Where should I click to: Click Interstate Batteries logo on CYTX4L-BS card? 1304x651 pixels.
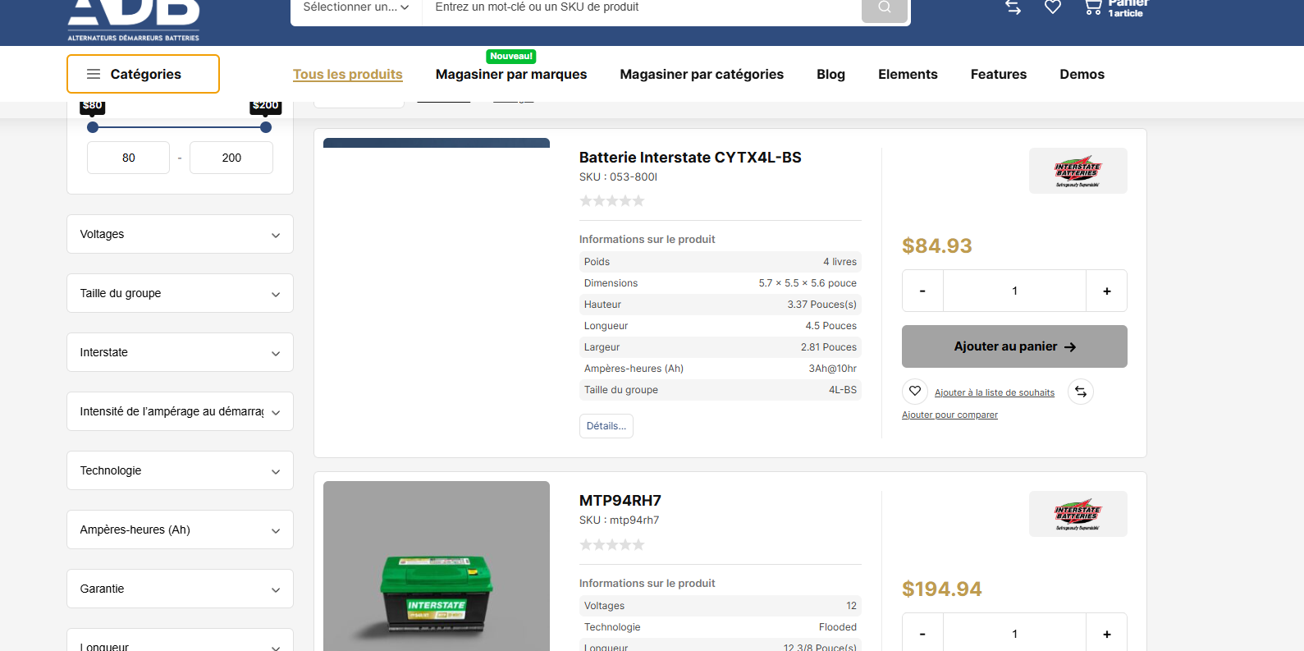click(1078, 171)
